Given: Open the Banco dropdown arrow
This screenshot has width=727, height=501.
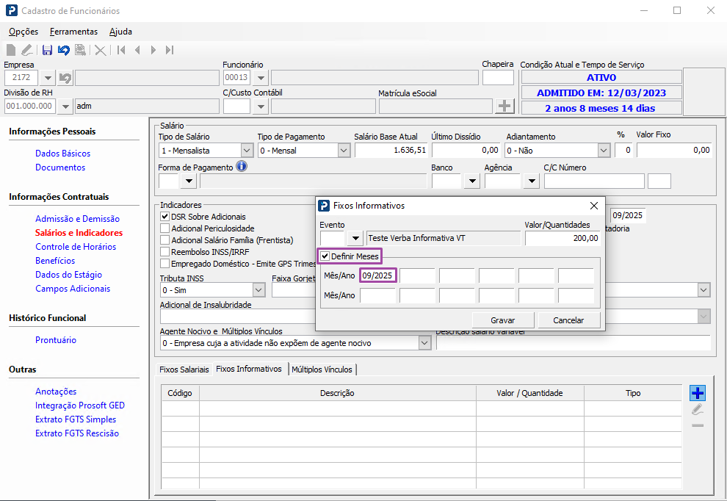Looking at the screenshot, I should coord(472,181).
